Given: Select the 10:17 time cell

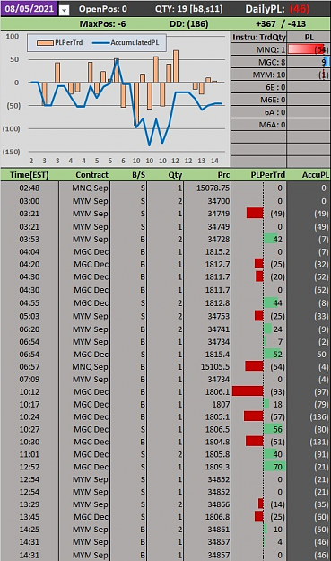Looking at the screenshot, I should [30, 404].
